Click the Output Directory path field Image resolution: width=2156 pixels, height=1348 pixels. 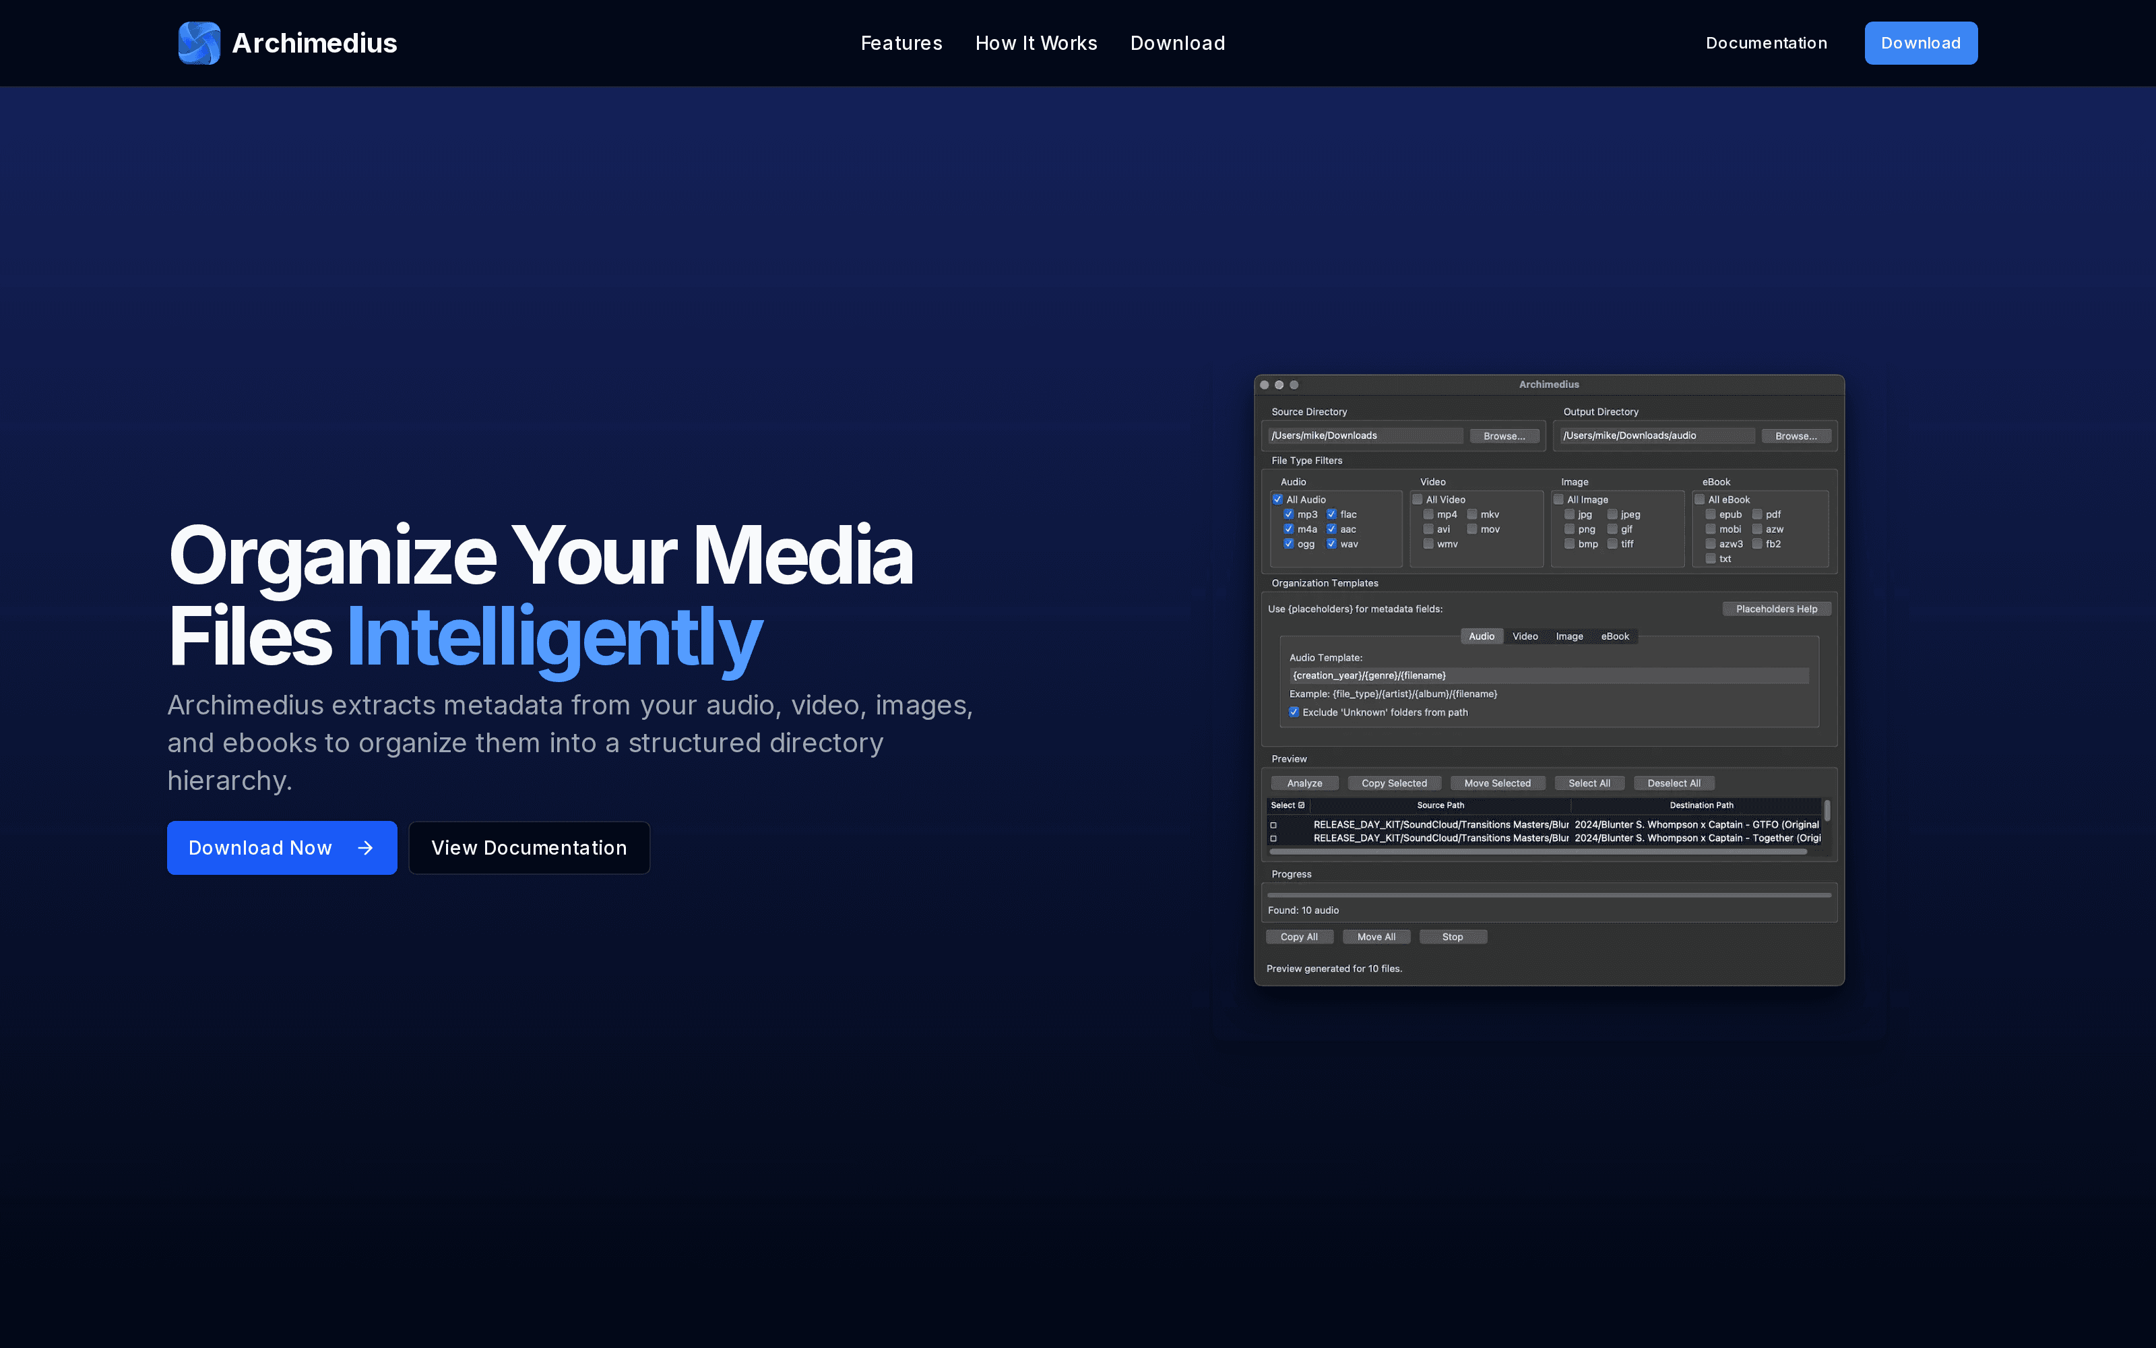1657,435
